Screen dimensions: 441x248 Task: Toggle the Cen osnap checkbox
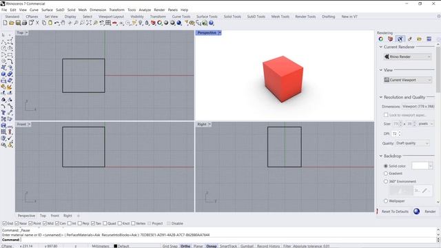tap(57, 223)
